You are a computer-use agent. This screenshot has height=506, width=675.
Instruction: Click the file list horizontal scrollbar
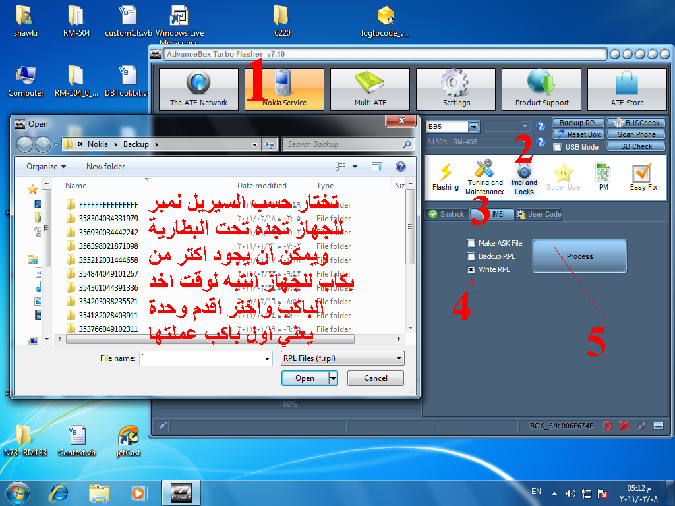coord(210,339)
